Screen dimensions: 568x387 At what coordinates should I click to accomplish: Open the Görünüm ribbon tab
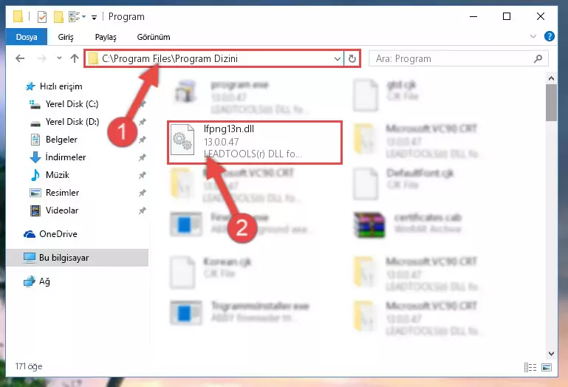pos(154,37)
